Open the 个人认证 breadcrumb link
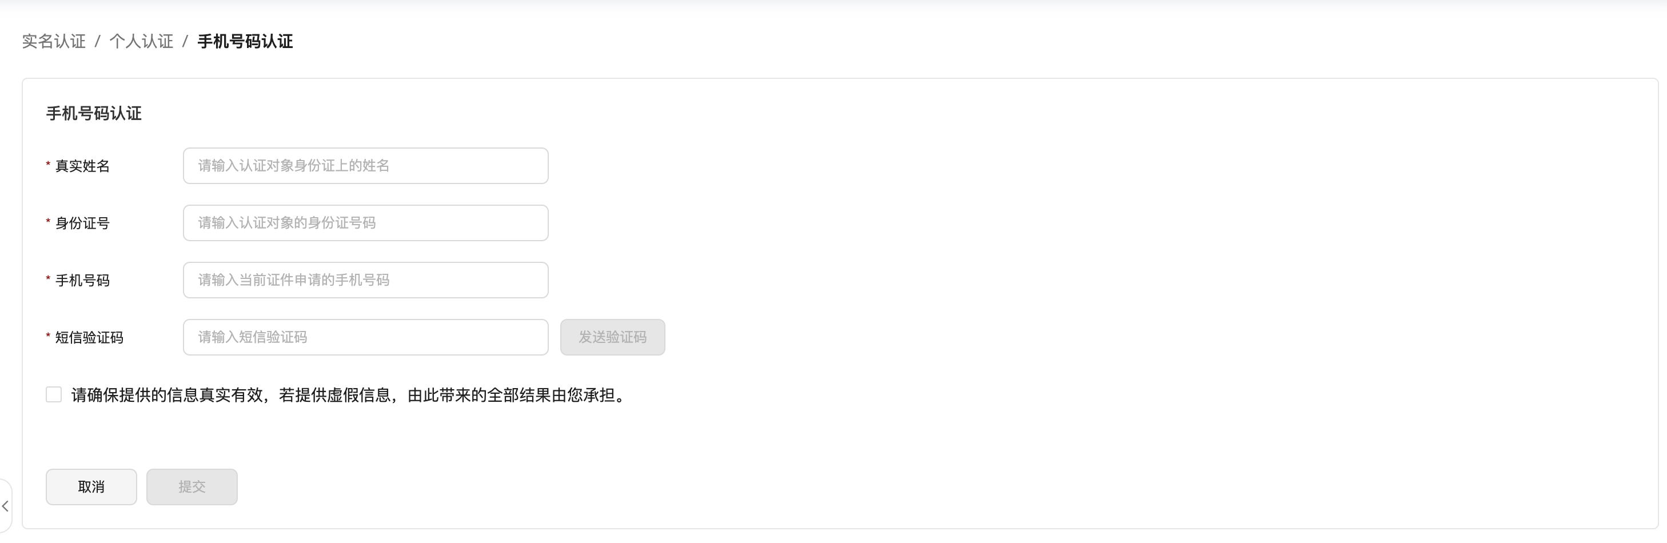1667x543 pixels. point(141,41)
